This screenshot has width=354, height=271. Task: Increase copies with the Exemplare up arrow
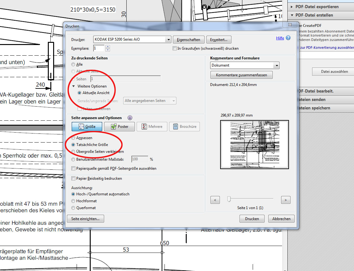point(108,47)
